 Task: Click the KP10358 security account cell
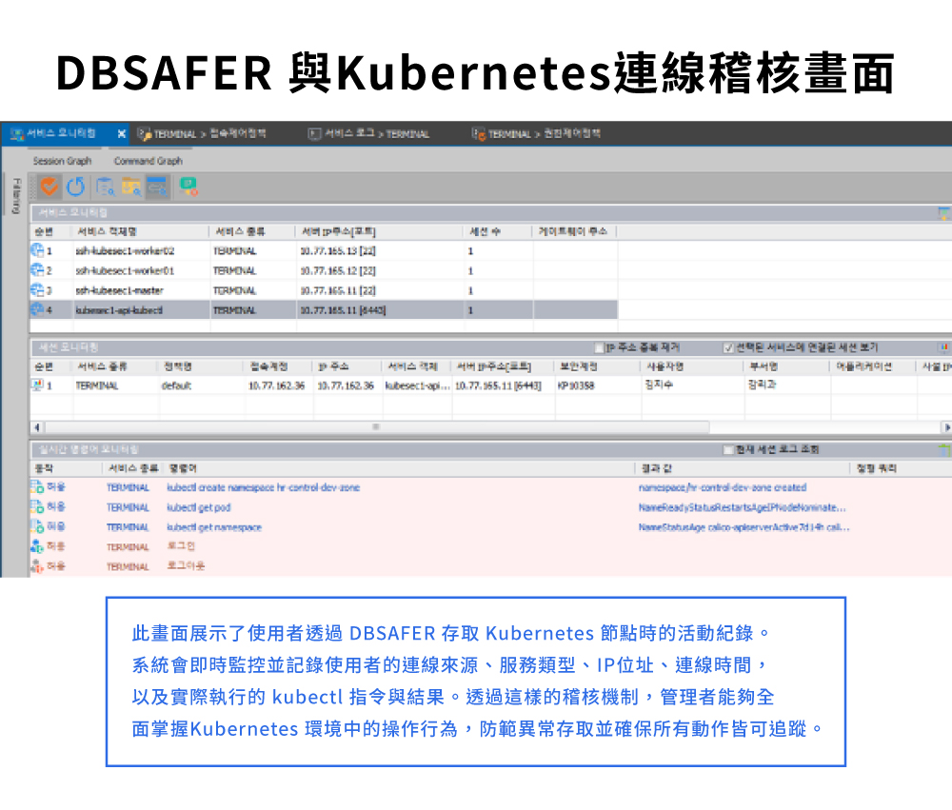point(576,385)
